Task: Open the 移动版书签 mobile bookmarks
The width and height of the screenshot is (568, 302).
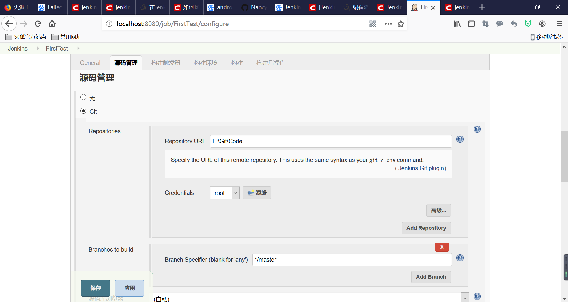Action: (546, 37)
